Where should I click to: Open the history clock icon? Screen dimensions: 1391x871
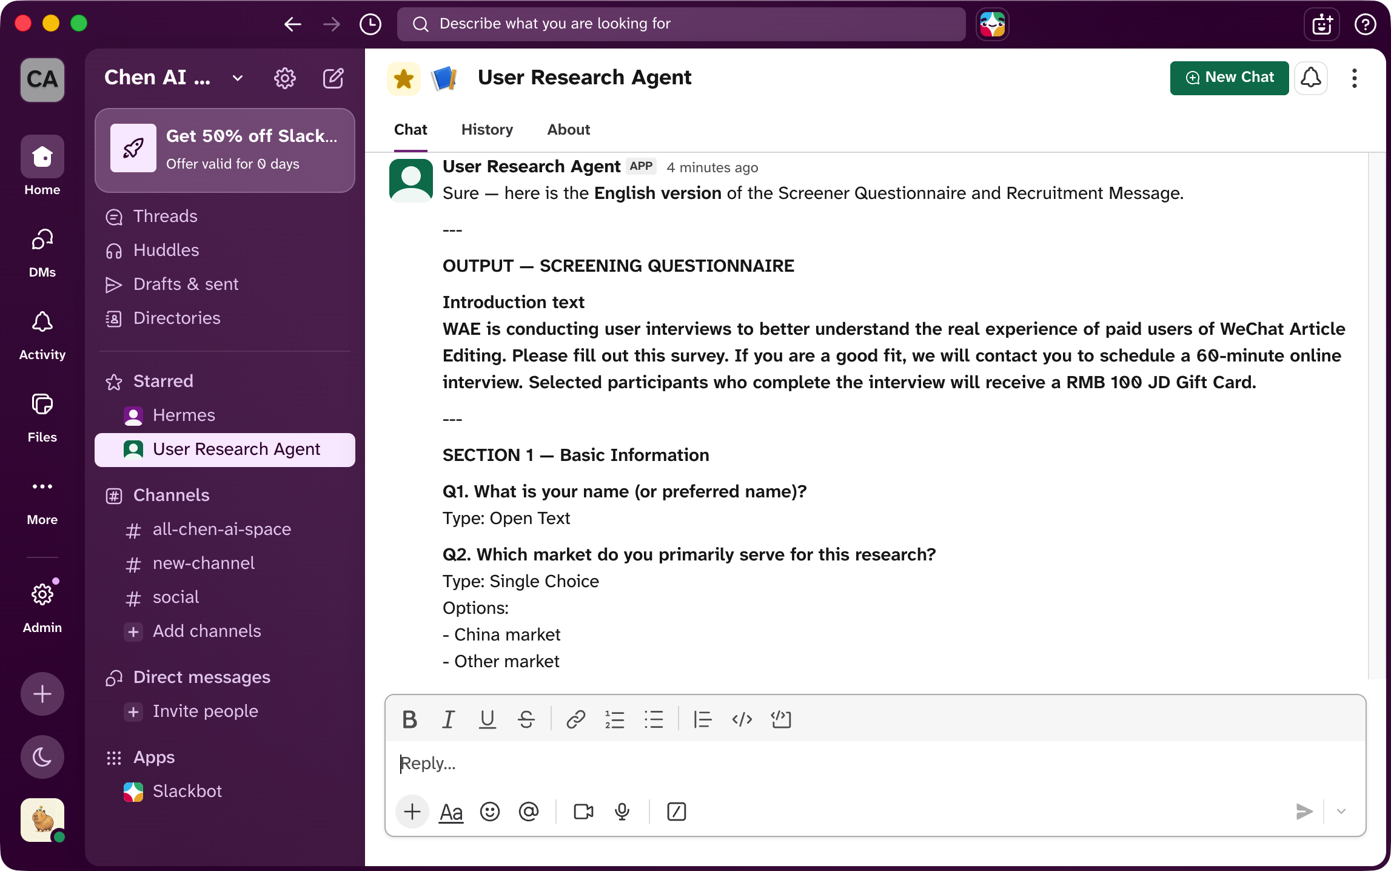(x=370, y=24)
